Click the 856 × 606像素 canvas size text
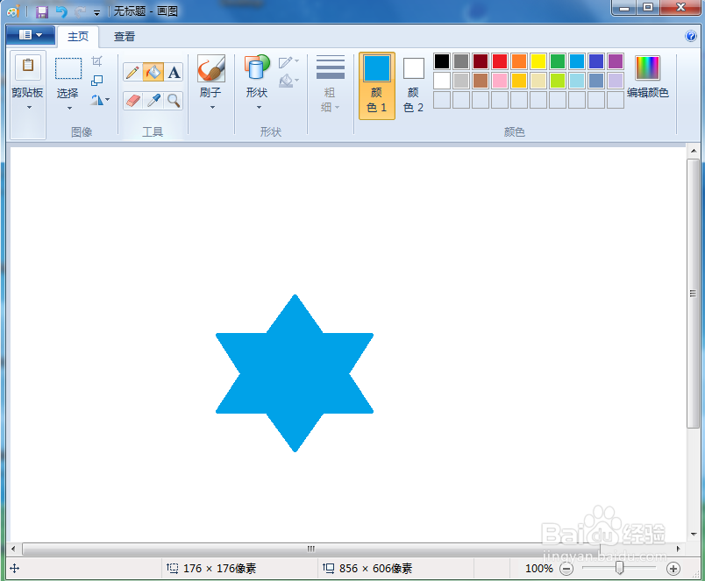 (375, 569)
